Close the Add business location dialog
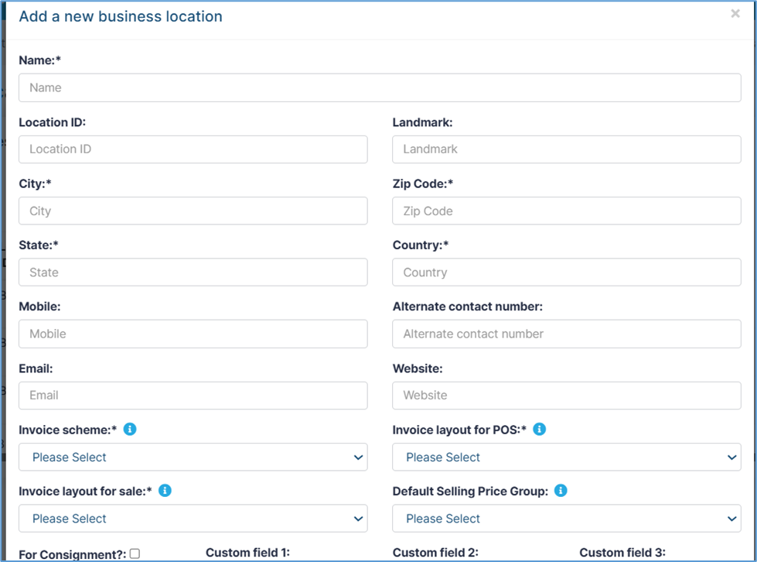 coord(735,14)
